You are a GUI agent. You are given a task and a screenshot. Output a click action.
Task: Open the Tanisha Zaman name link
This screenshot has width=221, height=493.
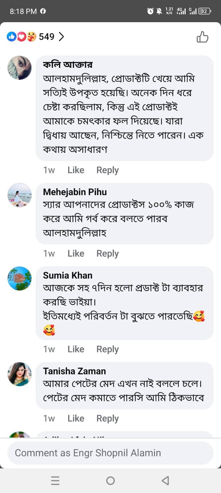[x=74, y=371]
